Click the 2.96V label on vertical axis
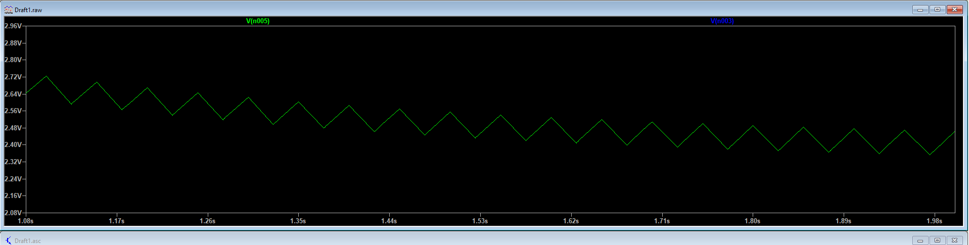Image resolution: width=969 pixels, height=245 pixels. click(x=13, y=26)
